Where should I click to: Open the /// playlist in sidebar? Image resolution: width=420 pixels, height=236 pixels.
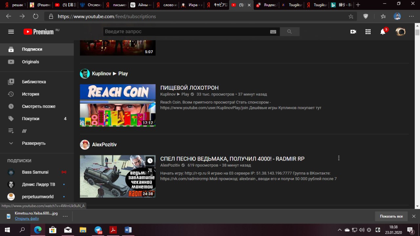[37, 131]
